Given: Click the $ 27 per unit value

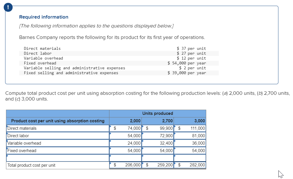Looking at the screenshot, I should coord(191,54).
